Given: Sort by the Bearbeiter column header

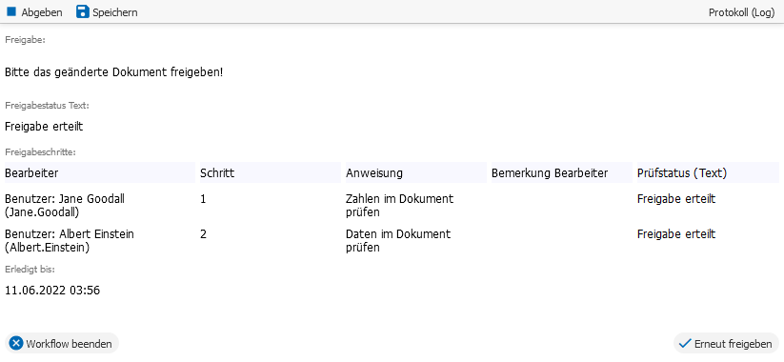Looking at the screenshot, I should pos(100,173).
